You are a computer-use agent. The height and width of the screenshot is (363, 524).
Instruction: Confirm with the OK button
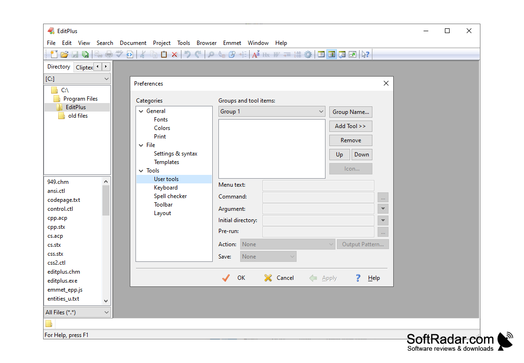pos(234,278)
